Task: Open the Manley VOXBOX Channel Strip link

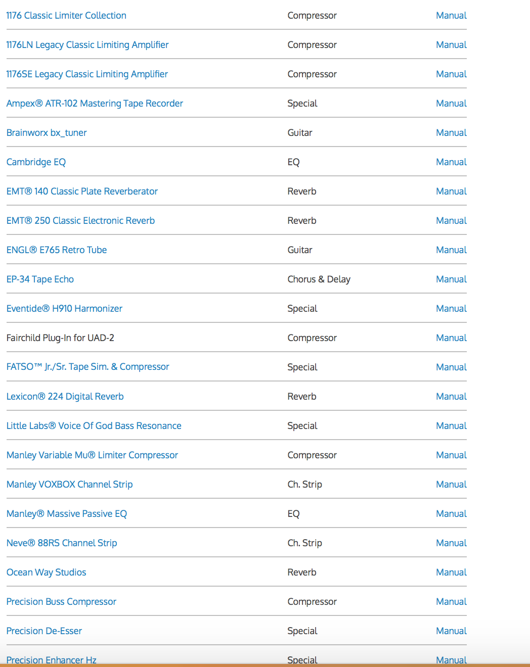Action: tap(69, 485)
